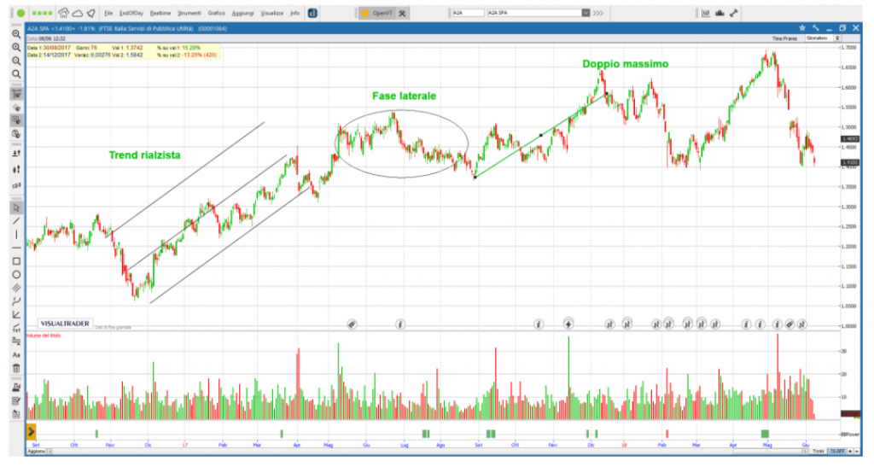Click the plain magnifier icon in left sidebar

(16, 74)
